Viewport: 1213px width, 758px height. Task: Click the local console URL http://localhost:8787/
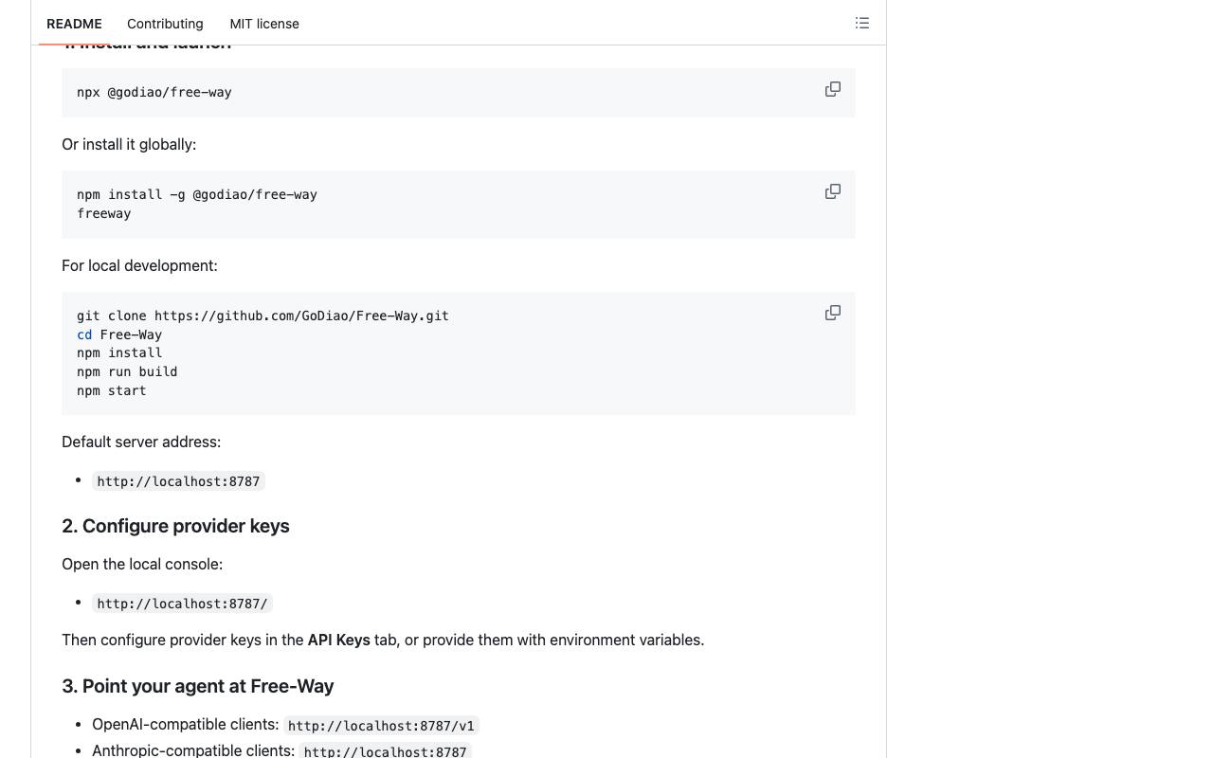(x=182, y=604)
